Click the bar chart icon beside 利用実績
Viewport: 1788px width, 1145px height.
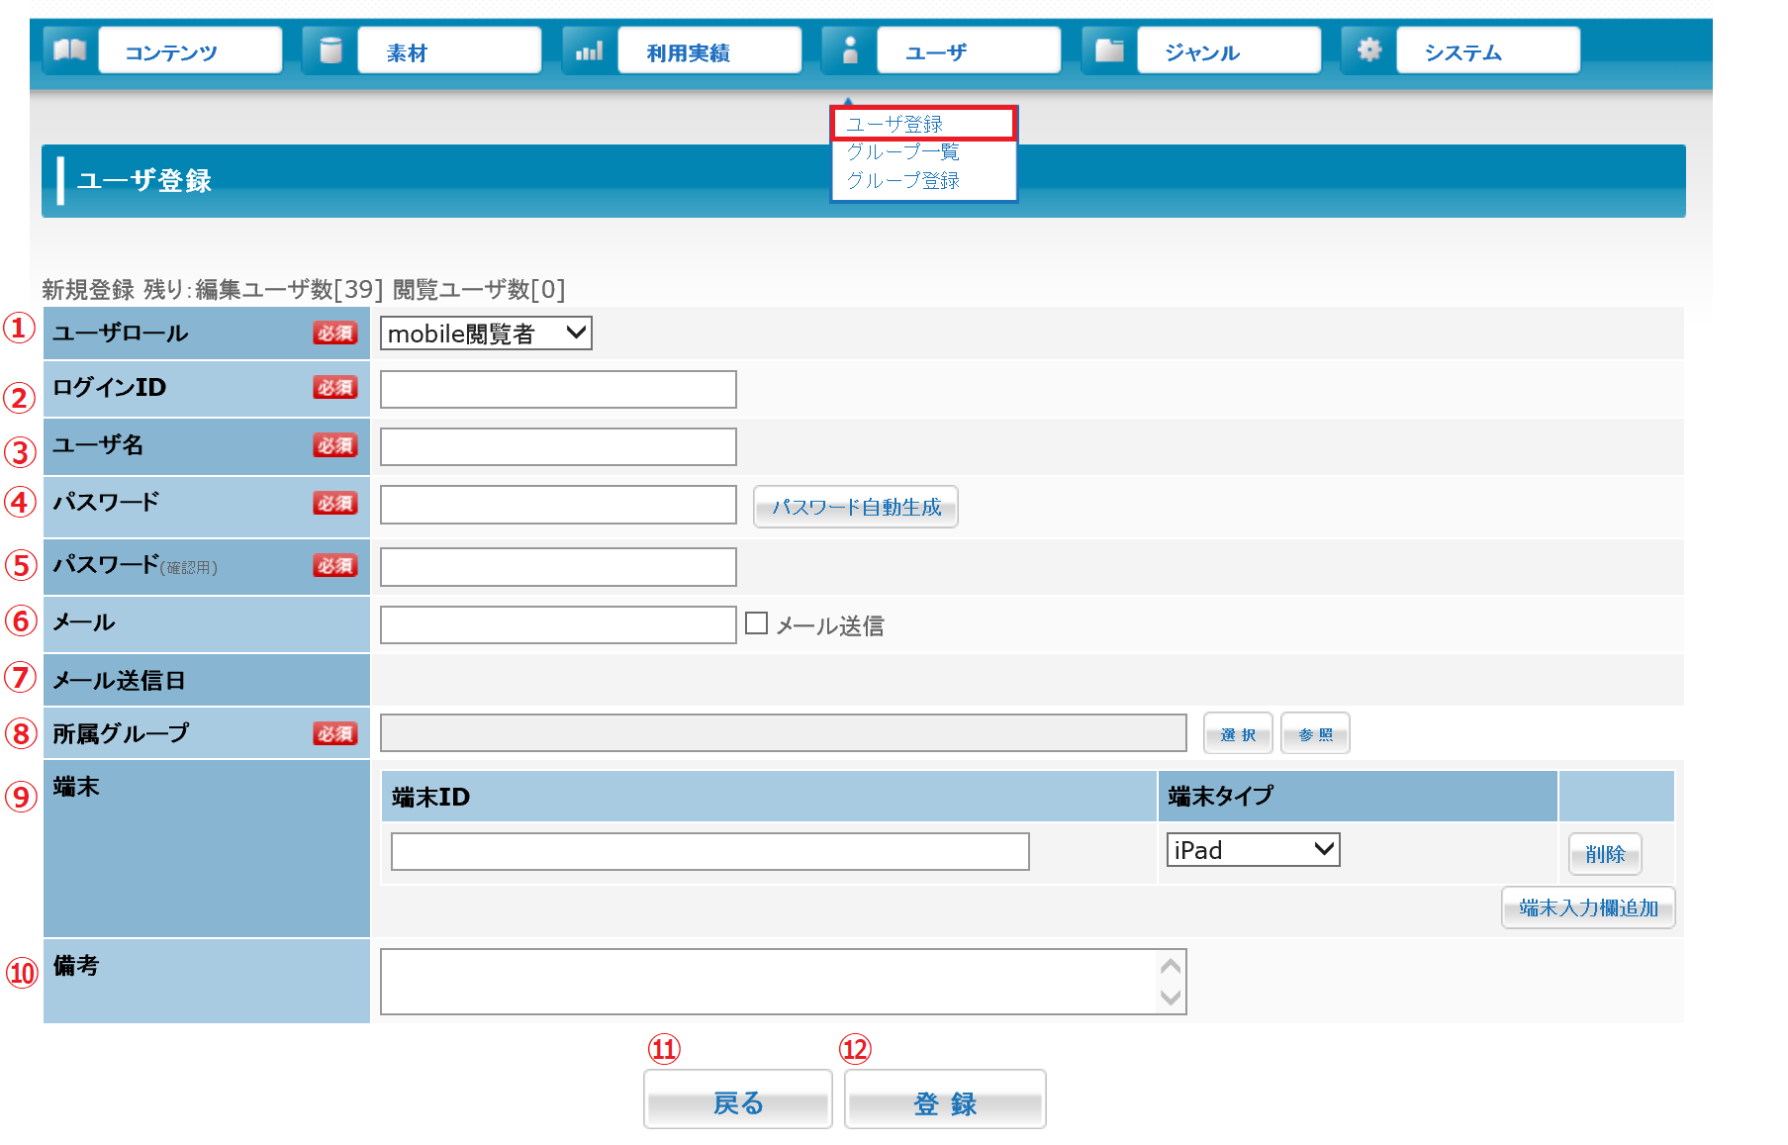click(590, 50)
